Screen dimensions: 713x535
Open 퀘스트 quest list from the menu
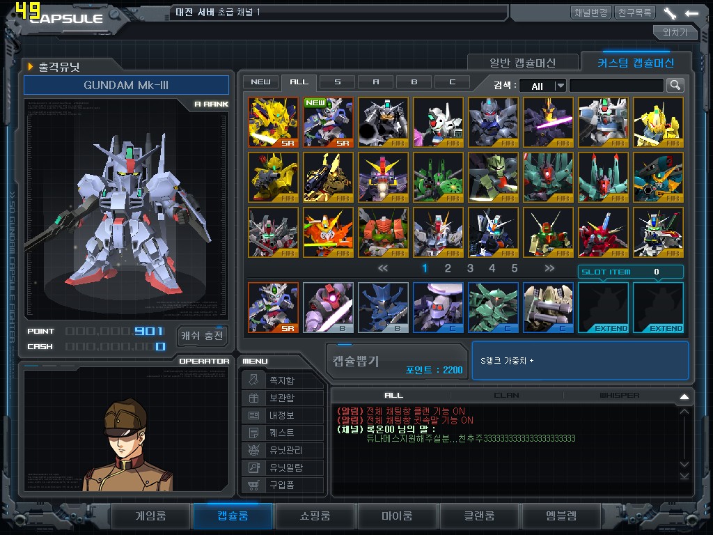283,433
